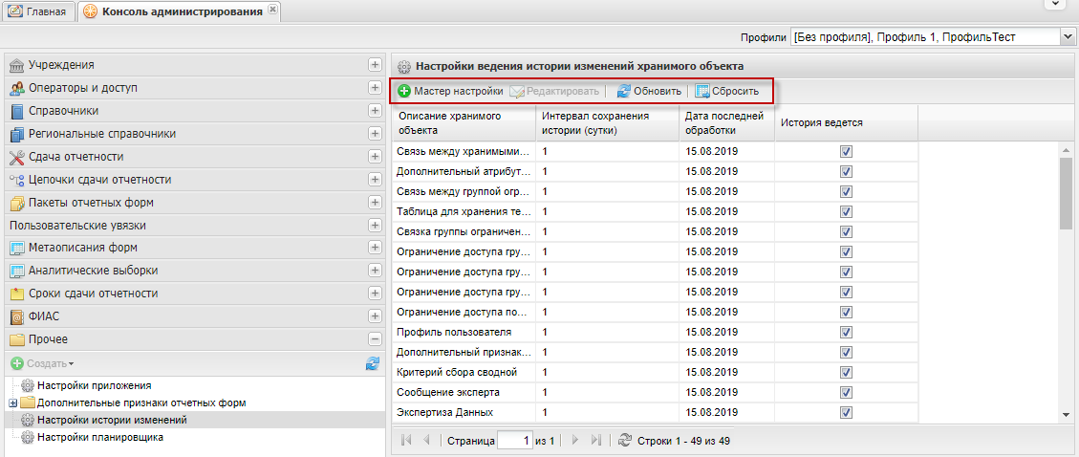
Task: Toggle checkbox for Сообщение эксперта
Action: click(x=847, y=392)
